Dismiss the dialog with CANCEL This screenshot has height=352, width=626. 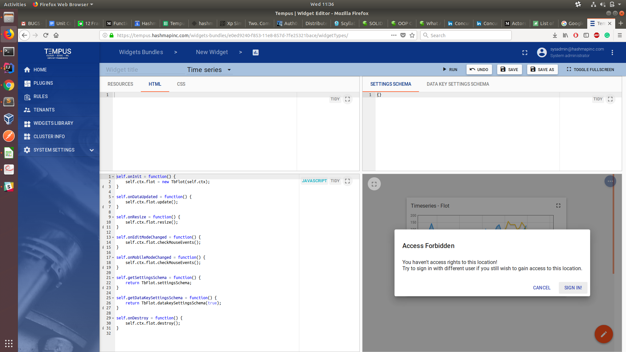click(542, 287)
